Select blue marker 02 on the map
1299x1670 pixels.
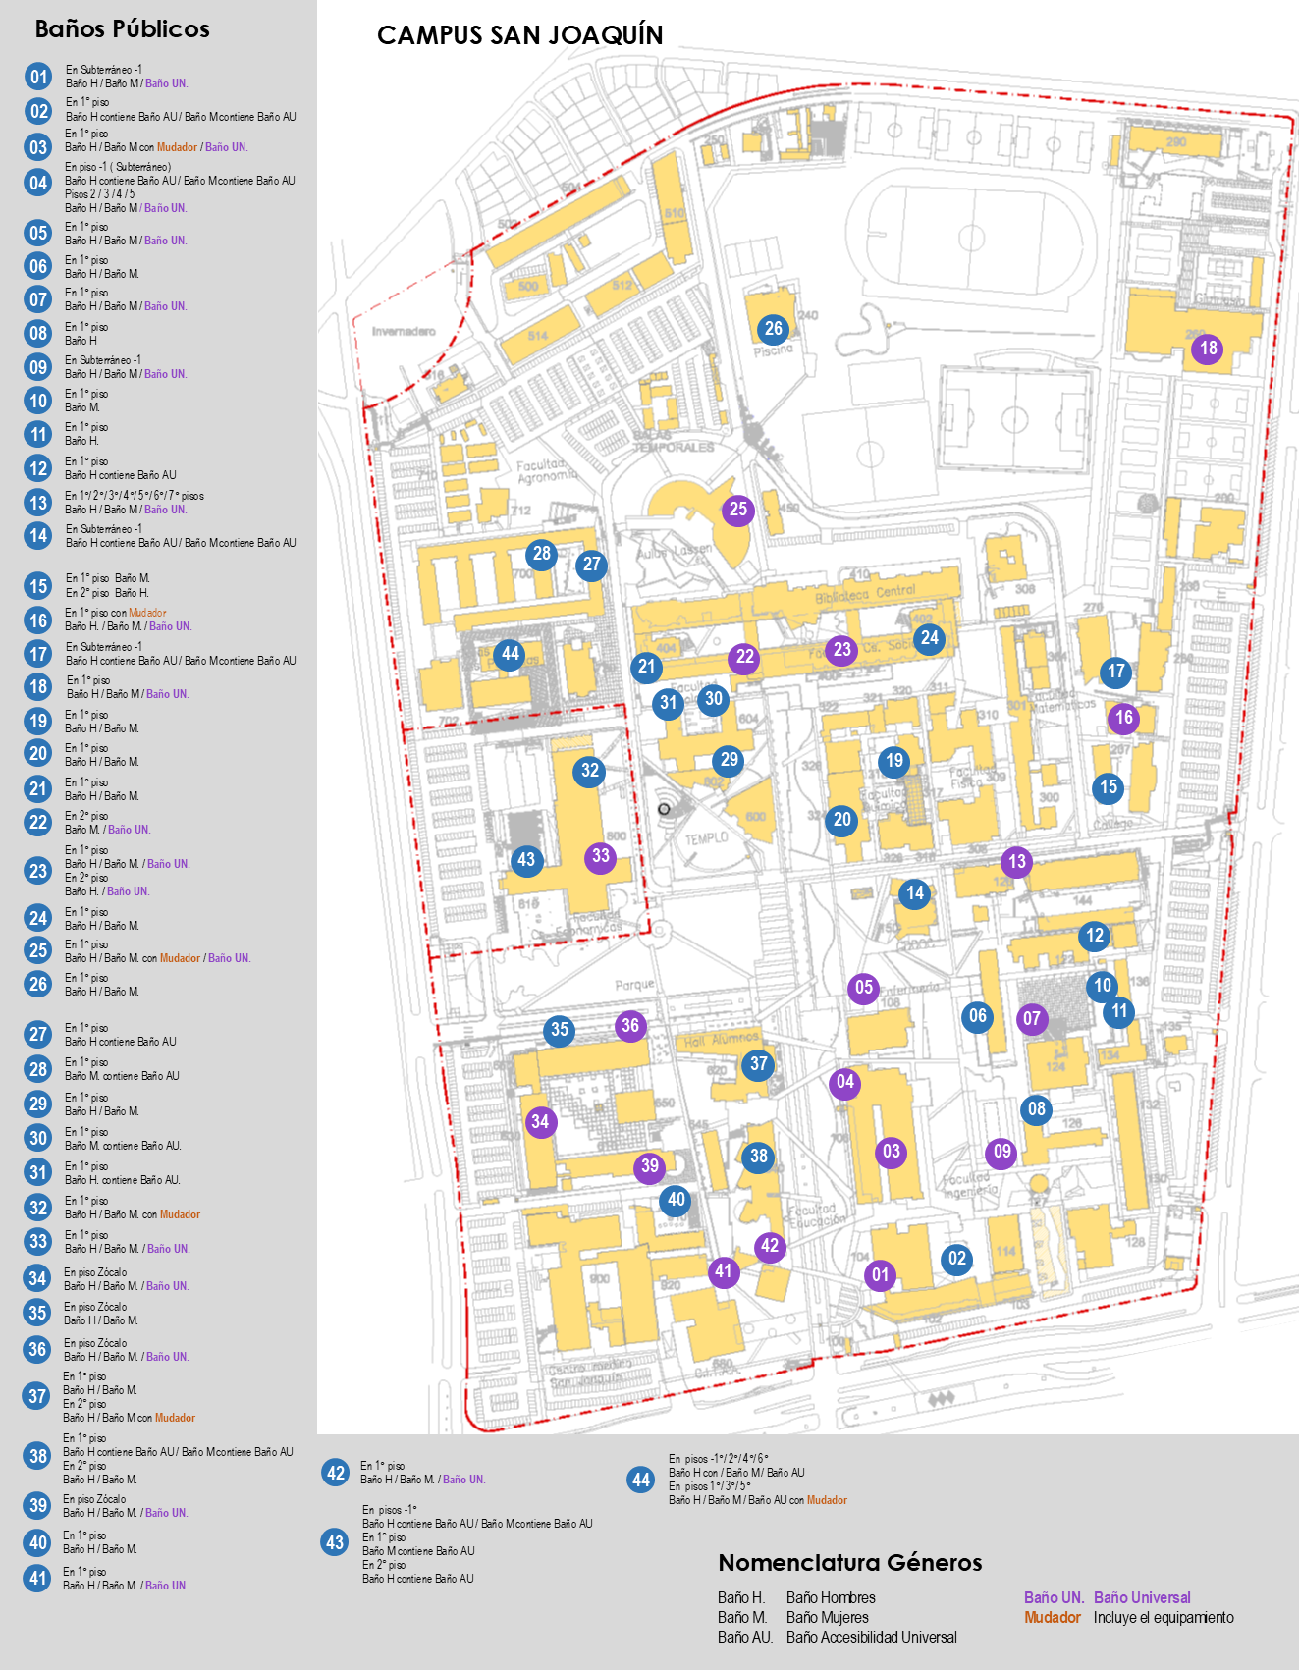957,1259
